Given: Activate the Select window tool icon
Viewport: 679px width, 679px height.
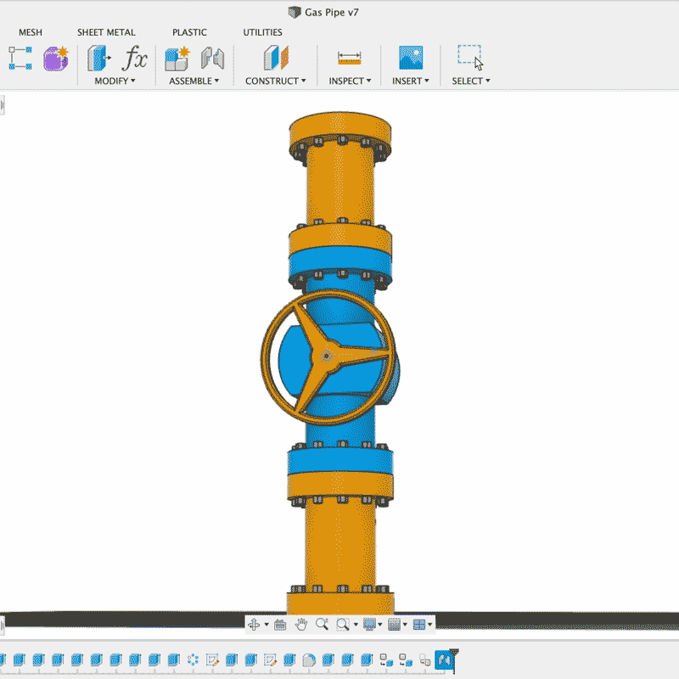Looking at the screenshot, I should [x=470, y=57].
